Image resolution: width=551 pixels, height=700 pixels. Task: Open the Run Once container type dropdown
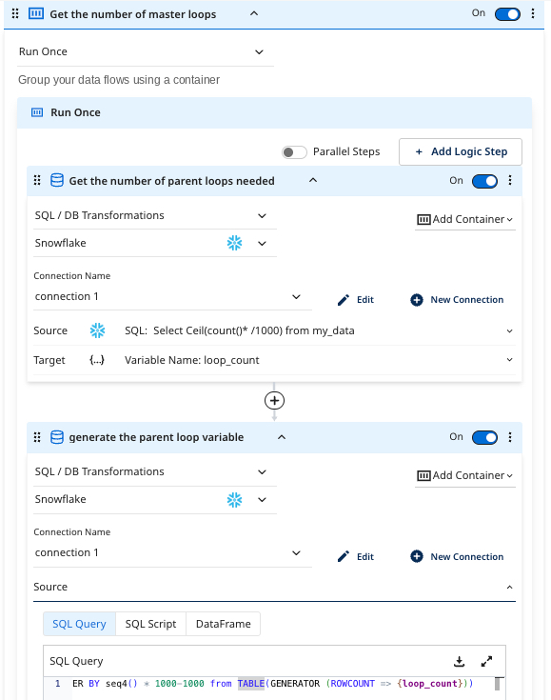click(146, 51)
